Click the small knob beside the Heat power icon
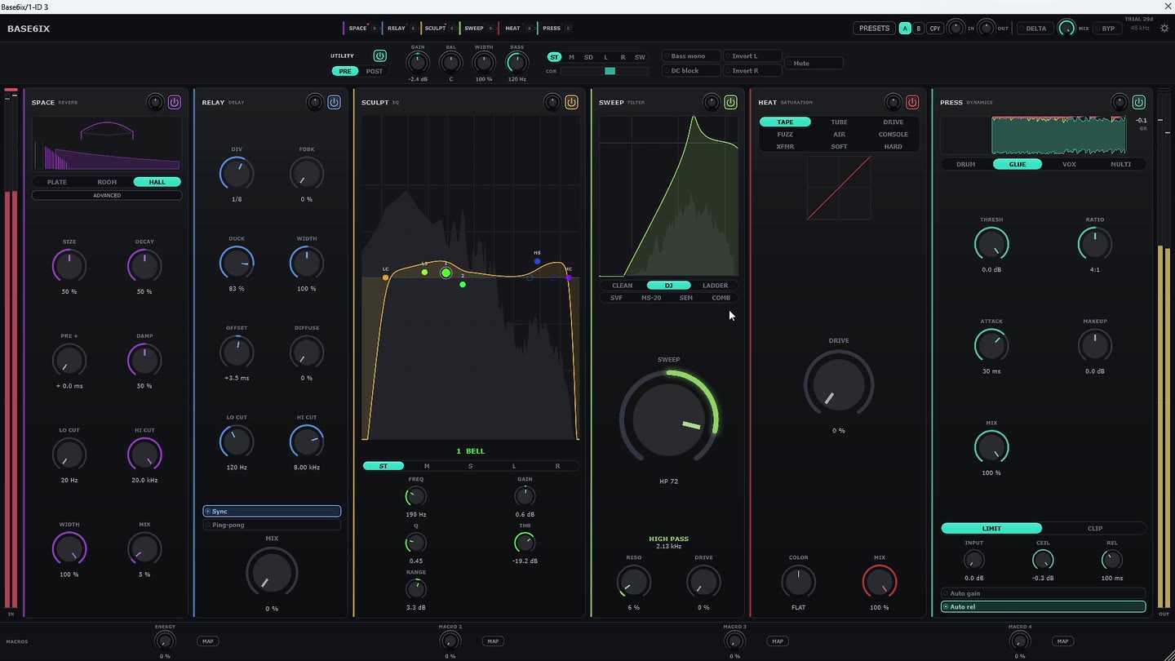Screen dimensions: 1175x661 click(893, 102)
